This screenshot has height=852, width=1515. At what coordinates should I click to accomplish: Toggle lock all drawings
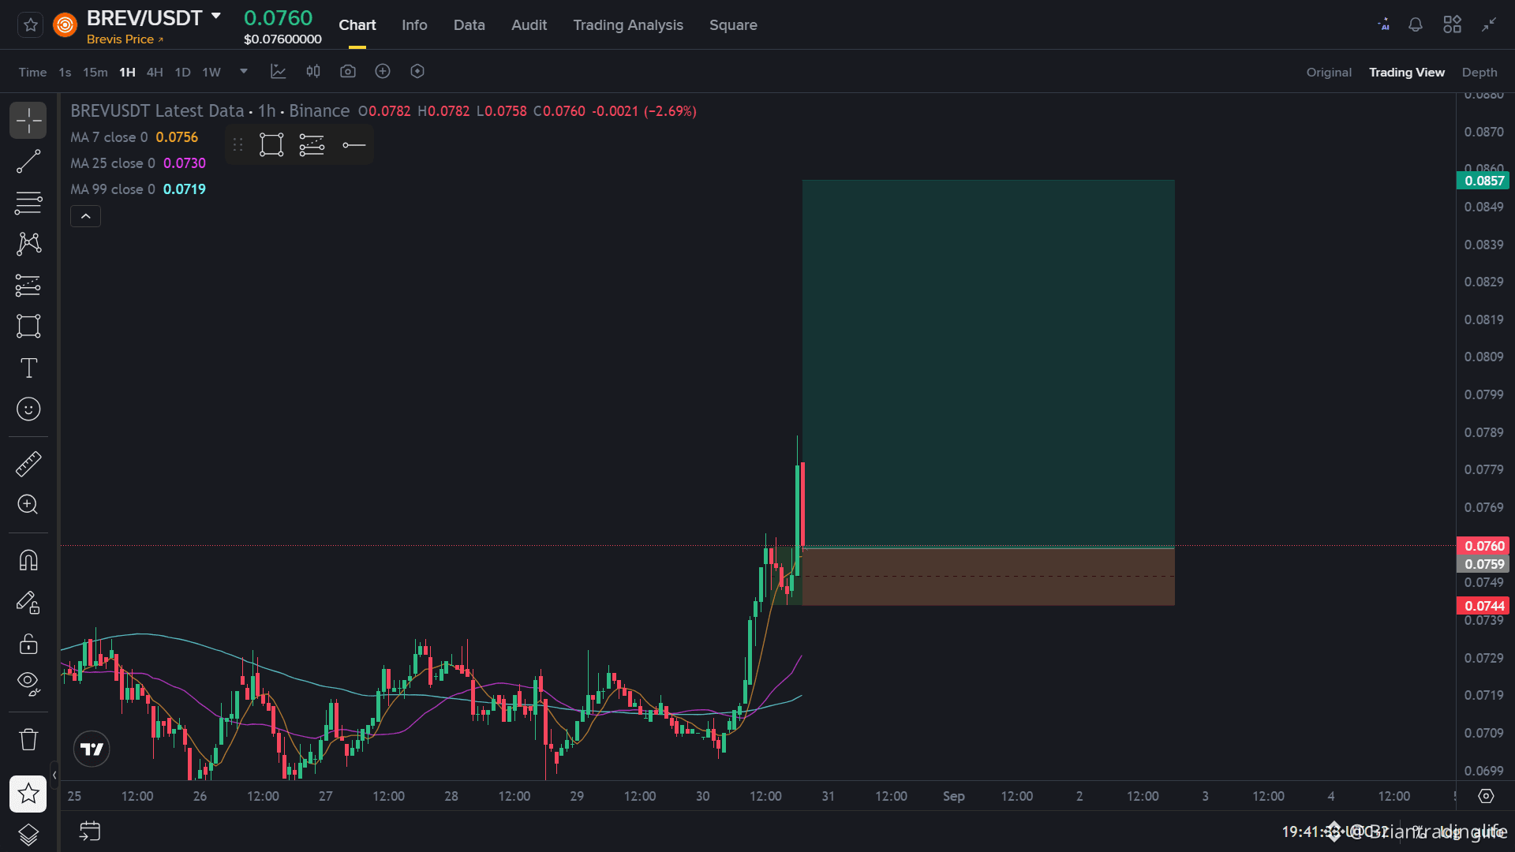28,644
